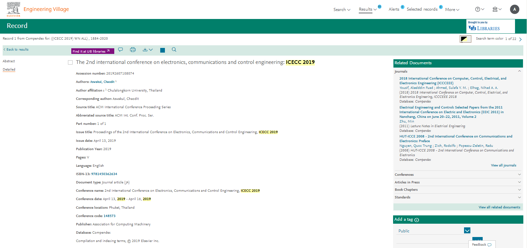
Task: Click View all related documents link
Action: click(499, 207)
